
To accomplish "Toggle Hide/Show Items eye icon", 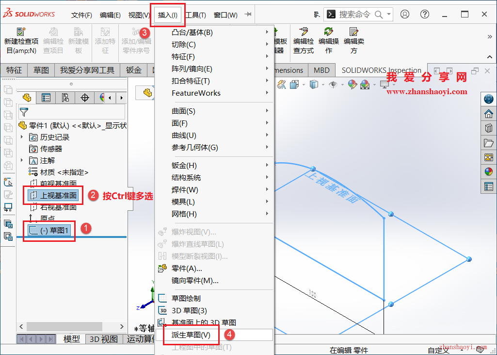I will tap(333, 85).
